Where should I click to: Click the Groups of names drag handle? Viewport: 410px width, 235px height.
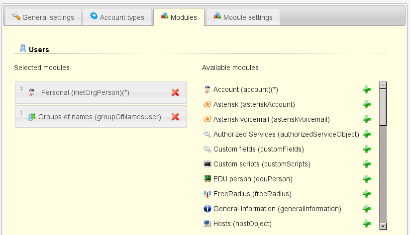pyautogui.click(x=21, y=113)
